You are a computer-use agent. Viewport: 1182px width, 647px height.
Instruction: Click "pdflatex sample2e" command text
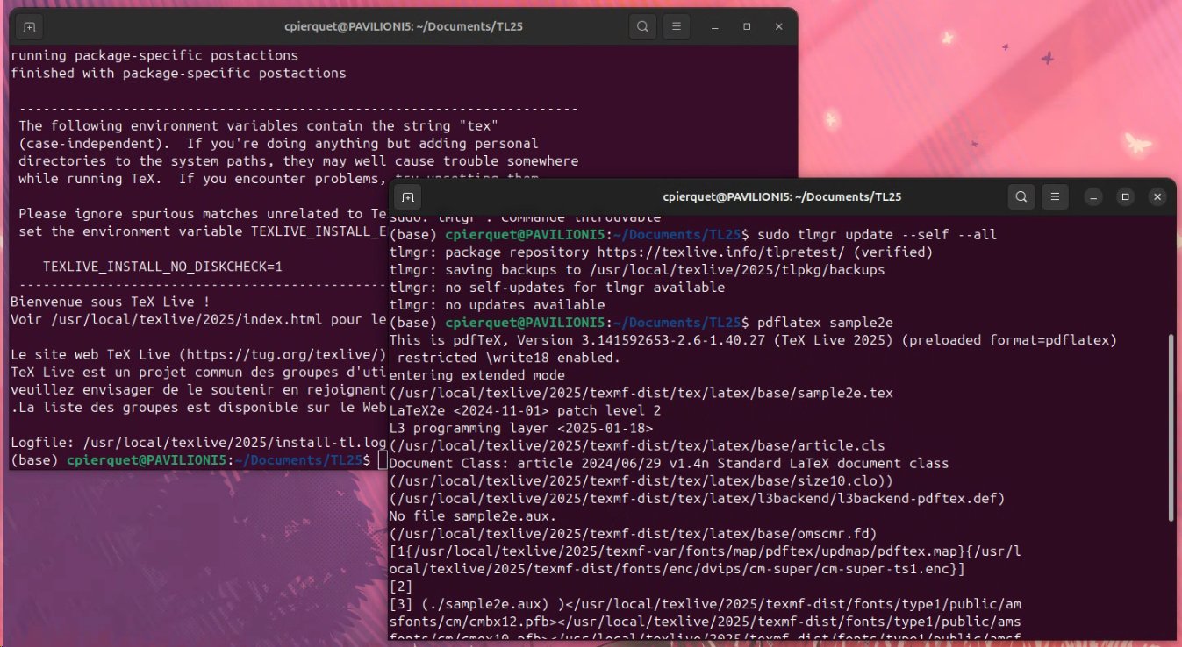pos(824,323)
